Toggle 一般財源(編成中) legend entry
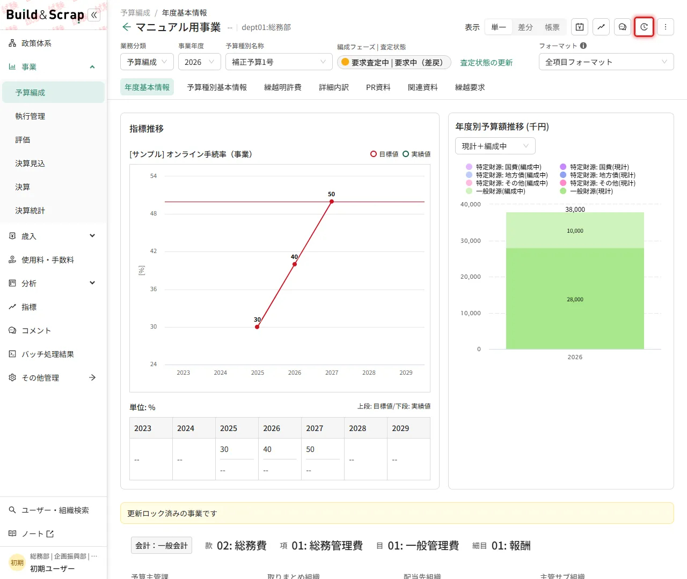 point(495,191)
